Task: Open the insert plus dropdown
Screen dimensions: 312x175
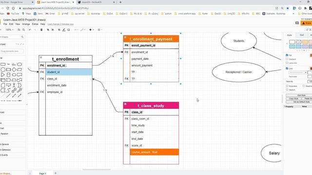Action: click(91, 30)
